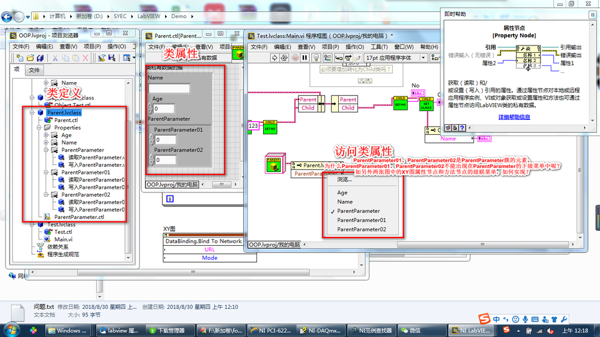Click the Step Over icon
Image resolution: width=600 pixels, height=337 pixels.
click(348, 58)
